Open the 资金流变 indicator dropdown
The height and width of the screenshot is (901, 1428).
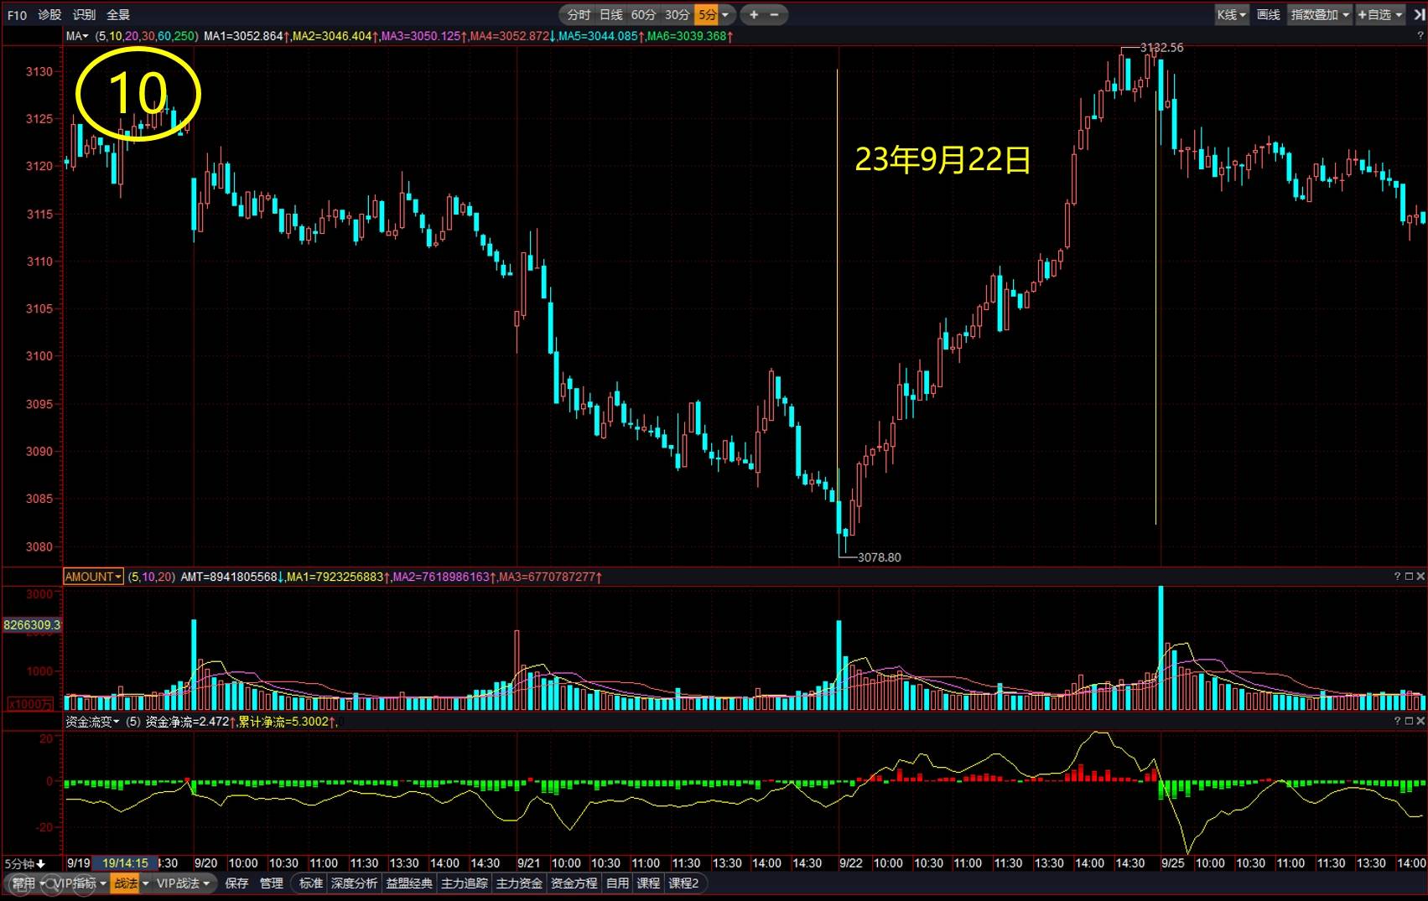(92, 722)
